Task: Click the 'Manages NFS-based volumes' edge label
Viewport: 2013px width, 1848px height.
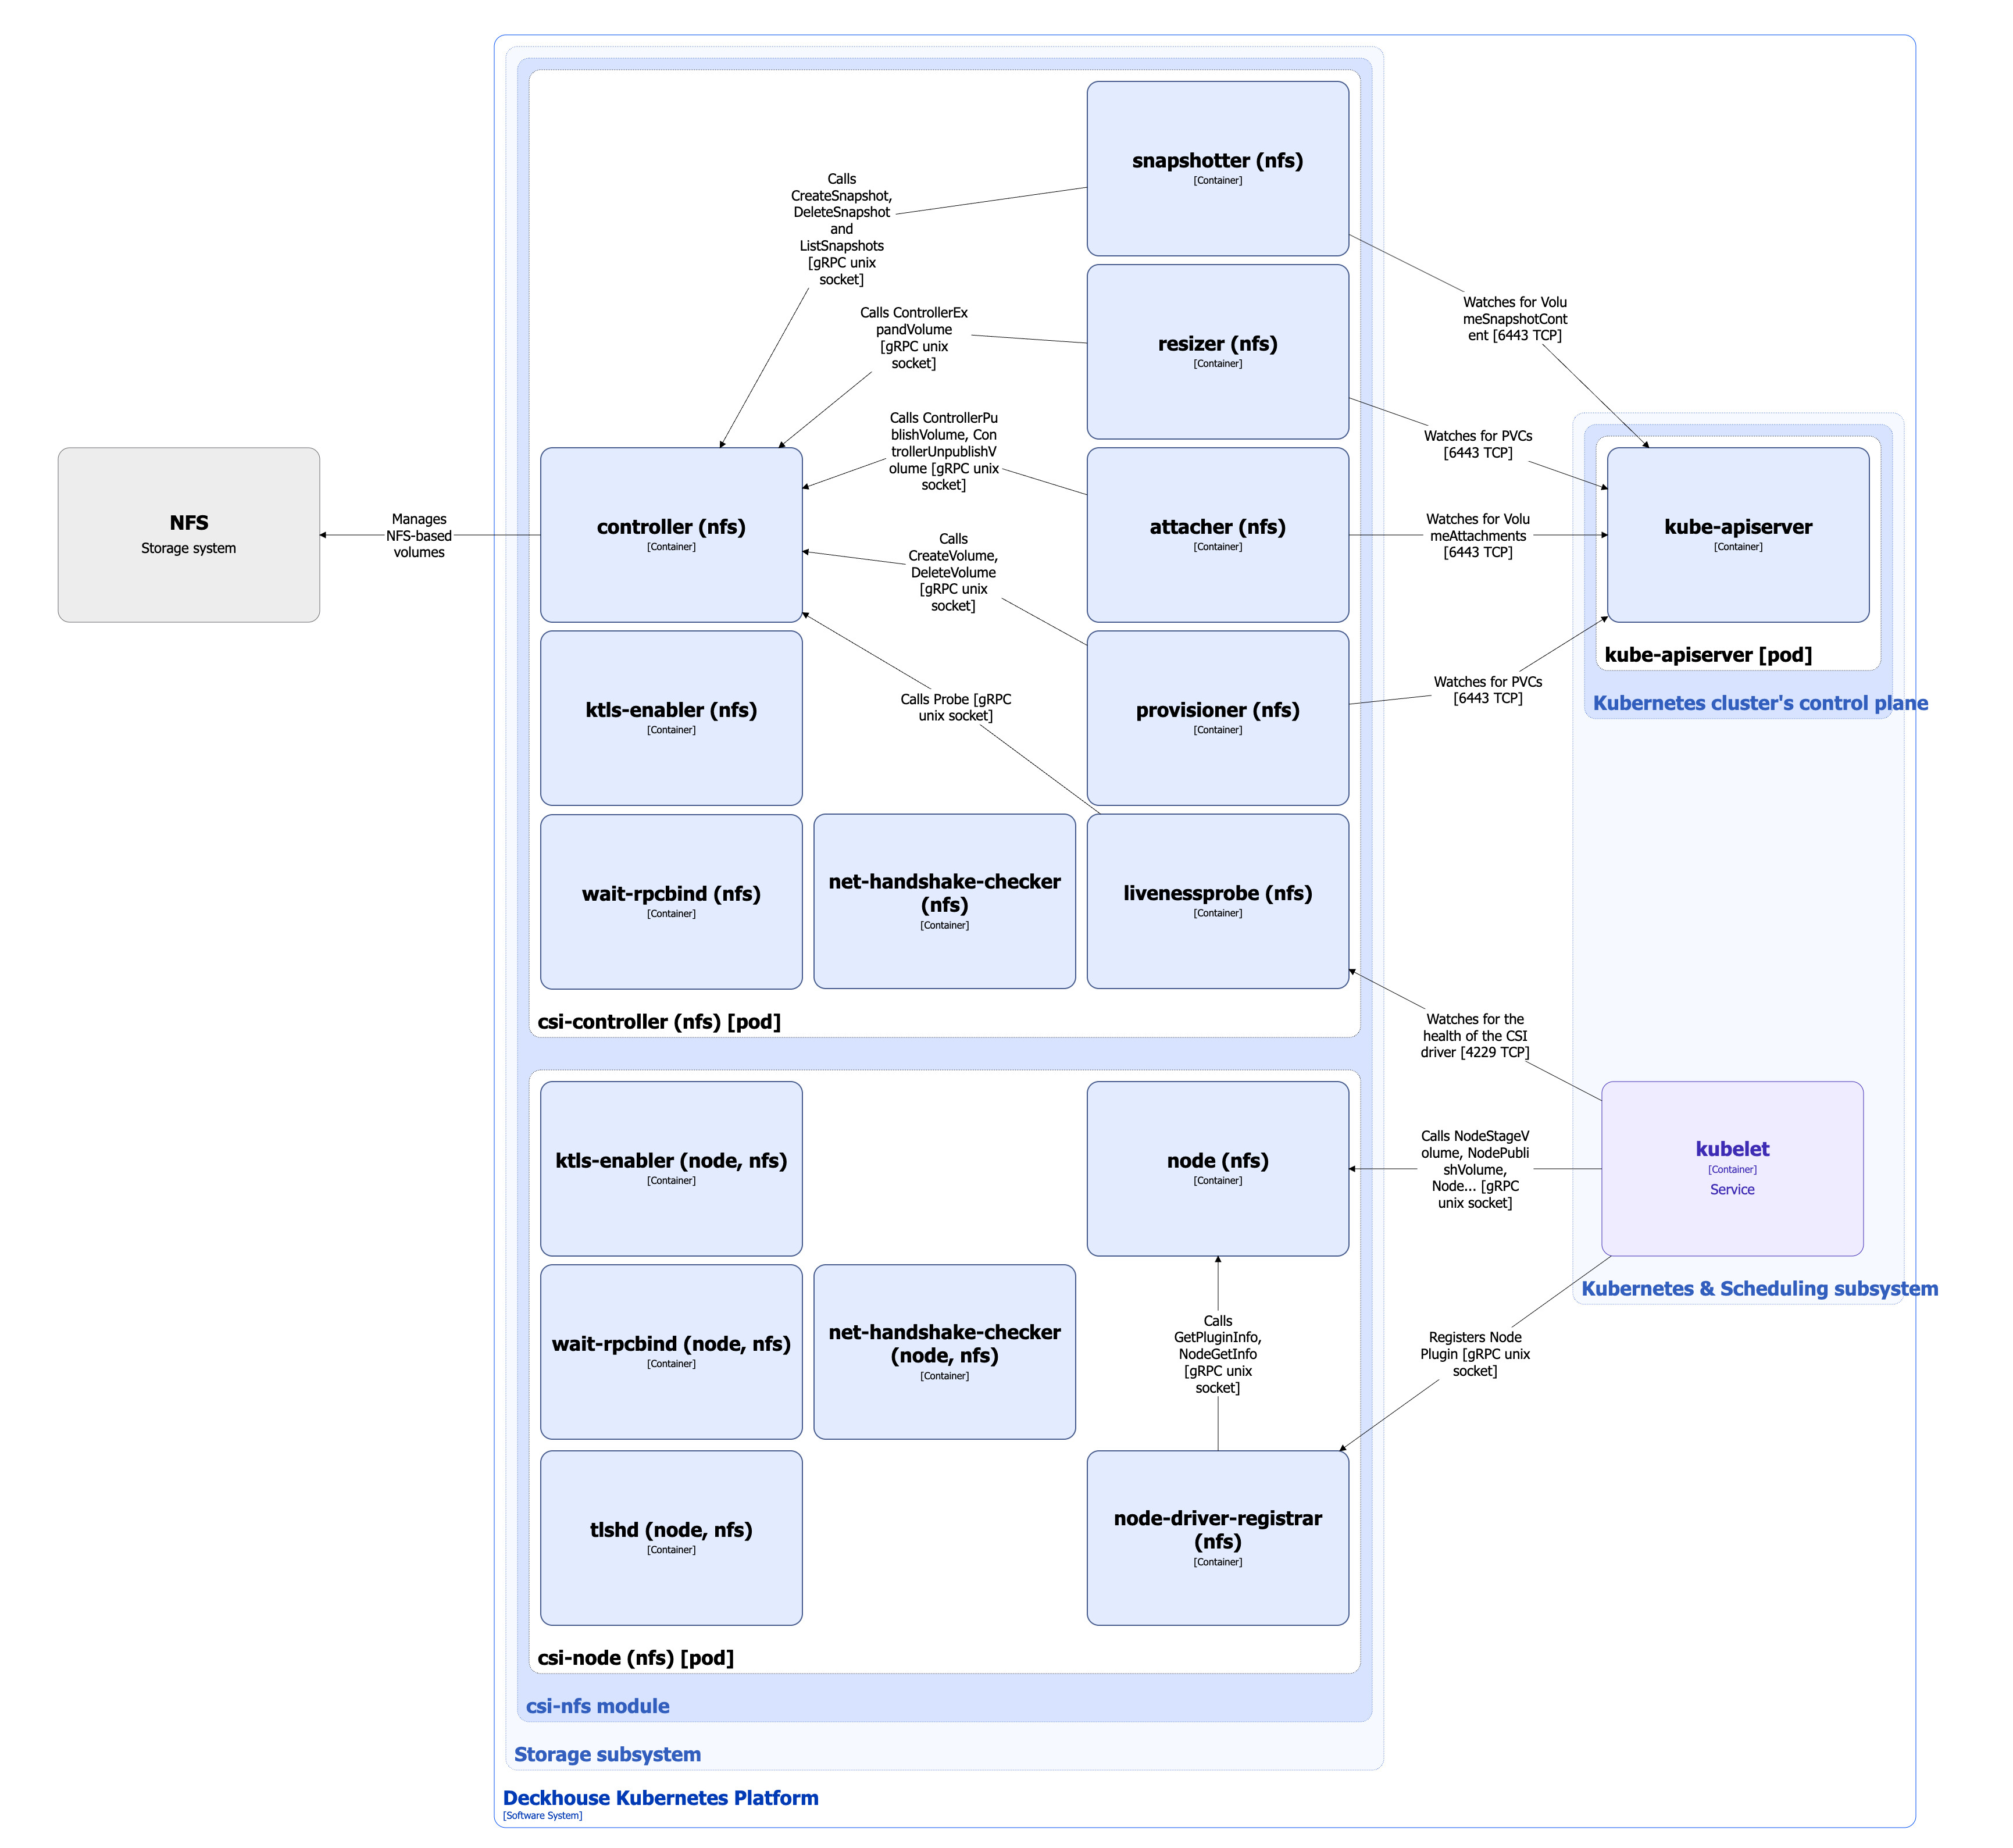Action: [419, 535]
